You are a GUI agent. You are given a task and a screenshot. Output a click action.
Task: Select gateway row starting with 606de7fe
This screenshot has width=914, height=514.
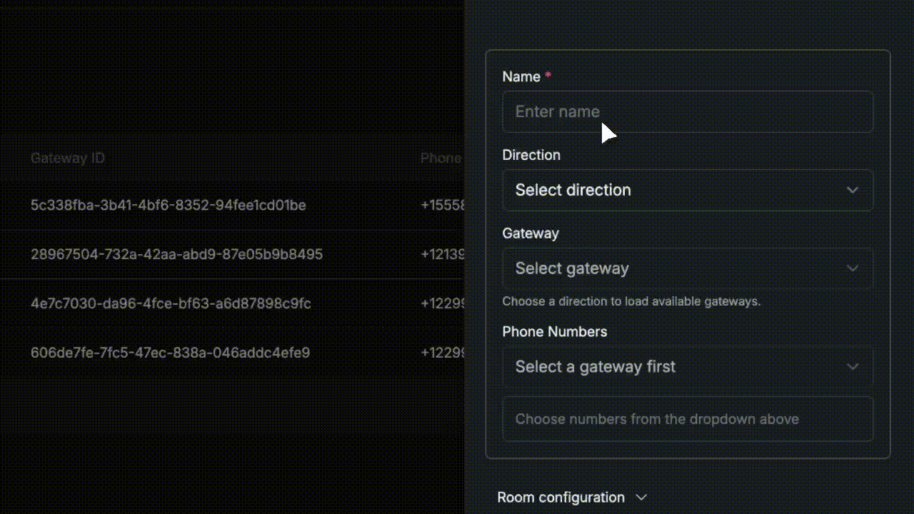point(170,353)
